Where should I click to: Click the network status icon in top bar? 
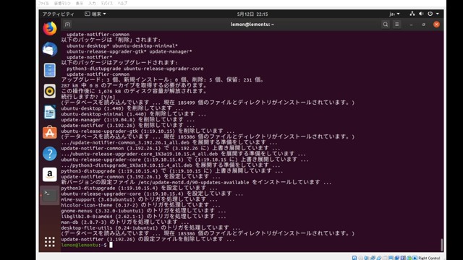pos(412,14)
